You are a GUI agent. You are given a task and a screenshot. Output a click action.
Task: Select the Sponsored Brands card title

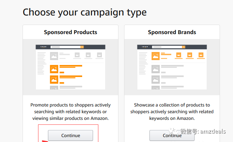point(172,32)
